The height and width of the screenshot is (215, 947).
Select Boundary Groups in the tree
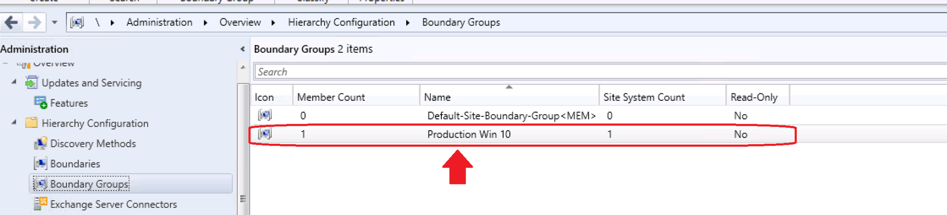(x=89, y=184)
